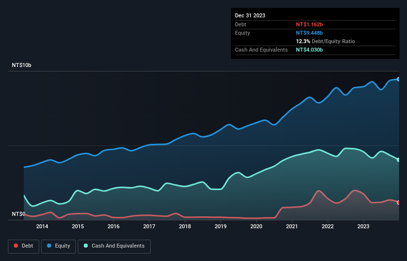Click the 12.3% Debt/Equity Ratio text
The width and height of the screenshot is (407, 261).
coord(325,41)
